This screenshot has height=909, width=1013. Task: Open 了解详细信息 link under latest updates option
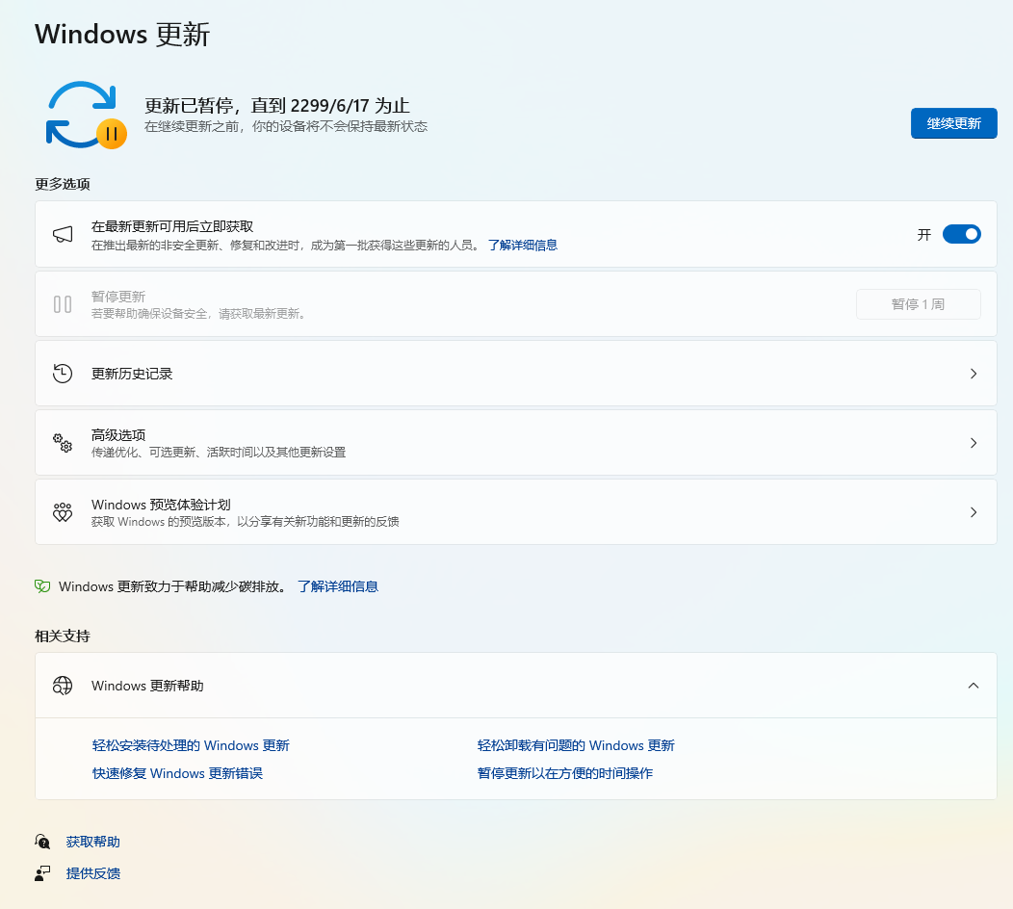point(523,245)
